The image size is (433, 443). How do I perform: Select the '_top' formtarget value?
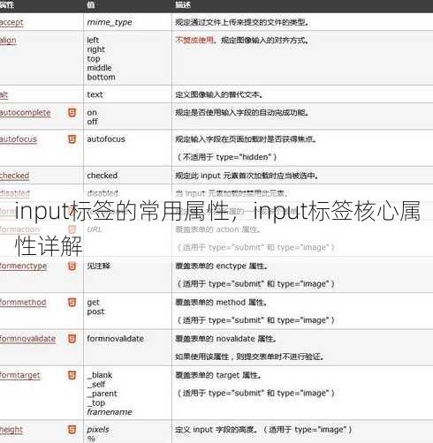[x=96, y=403]
